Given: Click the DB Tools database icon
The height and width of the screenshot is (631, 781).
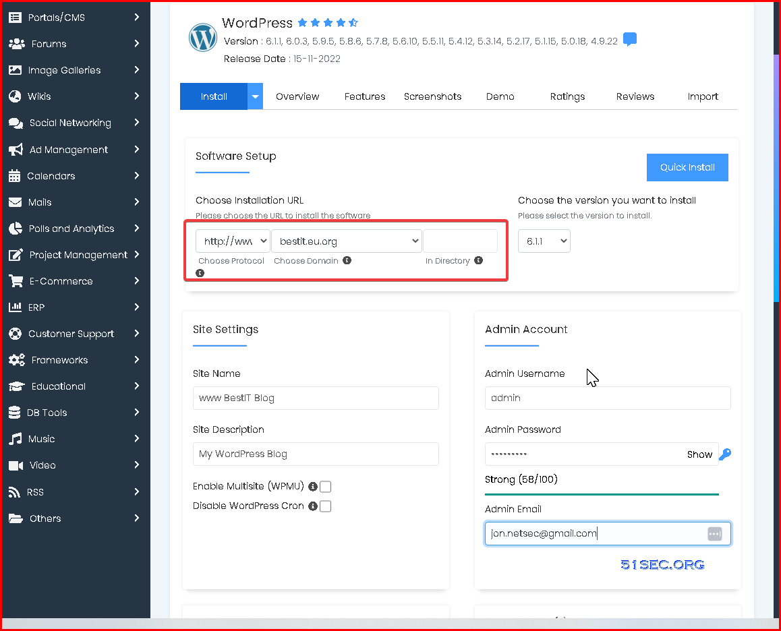Looking at the screenshot, I should click(15, 413).
